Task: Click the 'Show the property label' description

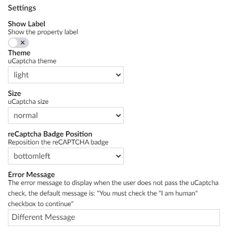Action: pos(43,32)
